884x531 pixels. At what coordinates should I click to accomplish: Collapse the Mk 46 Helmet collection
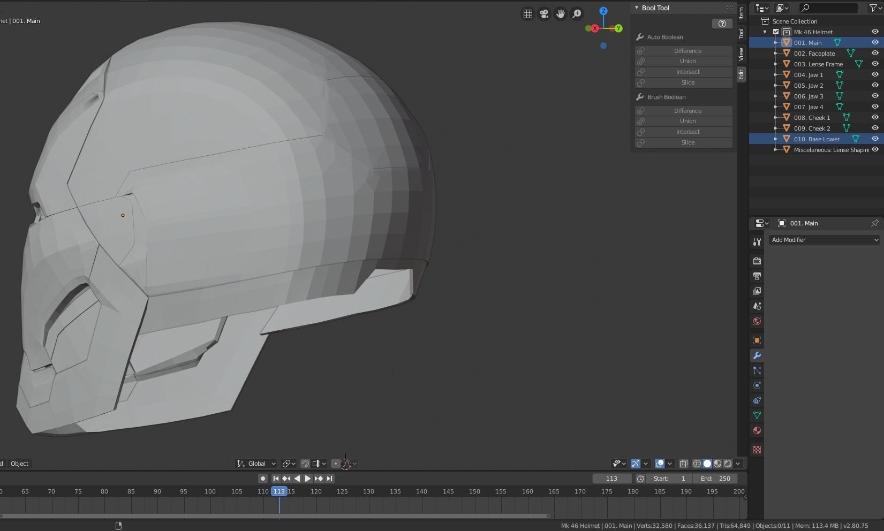click(x=765, y=32)
